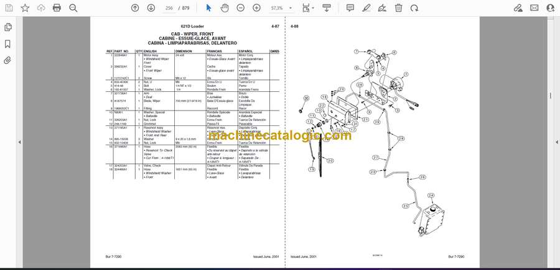Click the 'Valve, Check' table entry
560x270 pixels.
152,166
